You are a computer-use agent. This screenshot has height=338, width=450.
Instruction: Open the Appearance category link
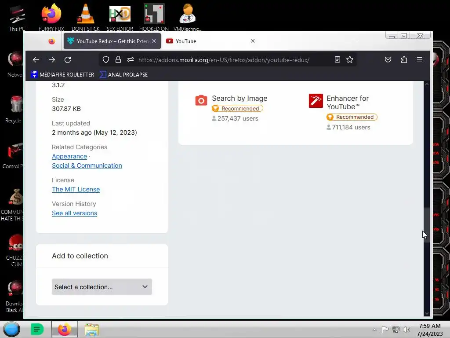coord(69,156)
